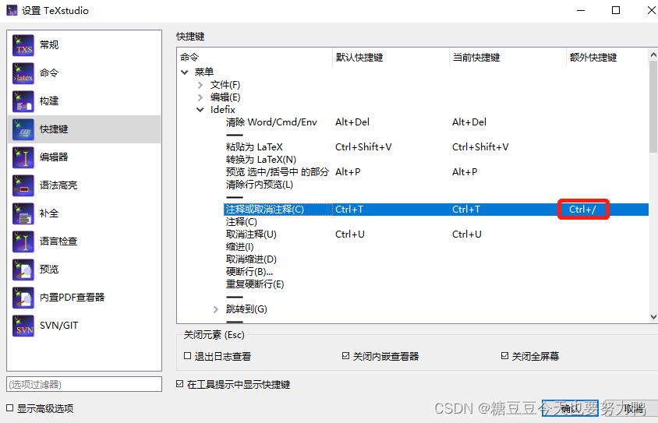Viewport: 658px width, 423px height.
Task: Select the 文件(F) tree item
Action: (x=225, y=85)
